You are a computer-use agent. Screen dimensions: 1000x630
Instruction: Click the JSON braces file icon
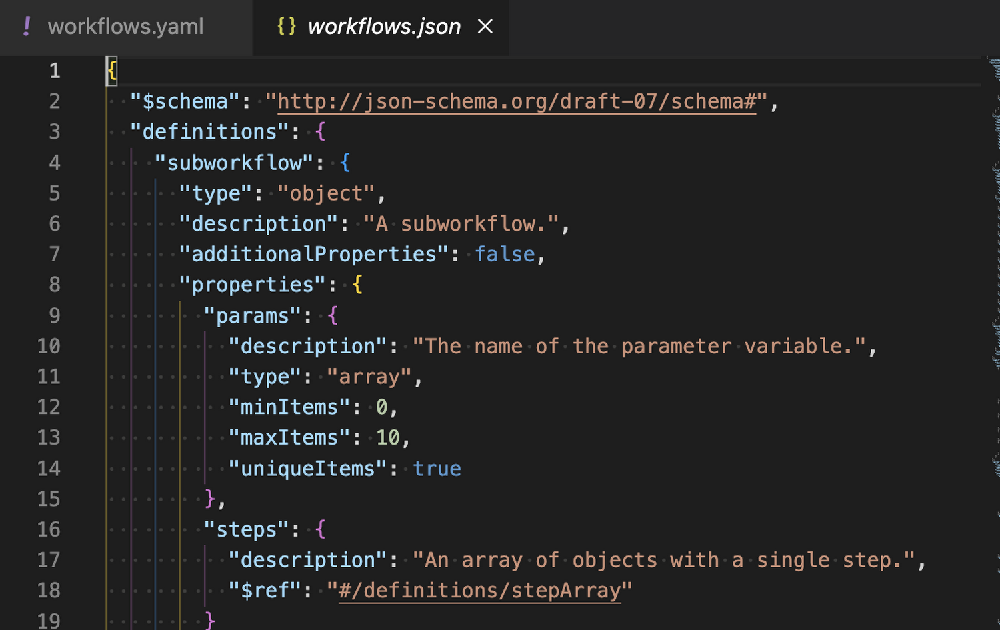click(x=287, y=27)
